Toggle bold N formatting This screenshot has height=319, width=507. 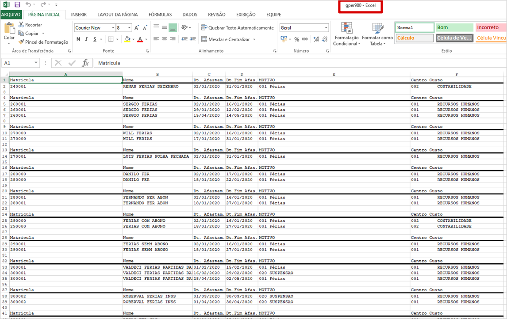(78, 39)
